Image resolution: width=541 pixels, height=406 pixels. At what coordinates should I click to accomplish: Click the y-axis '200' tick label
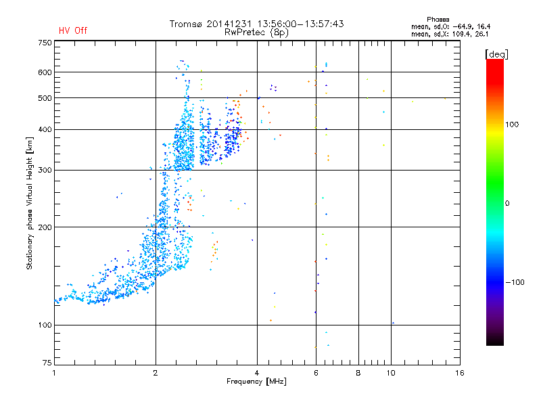click(45, 227)
